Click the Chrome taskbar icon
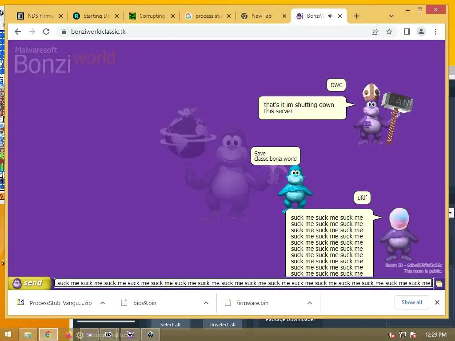Viewport: 455px width, 341px height. 48,335
